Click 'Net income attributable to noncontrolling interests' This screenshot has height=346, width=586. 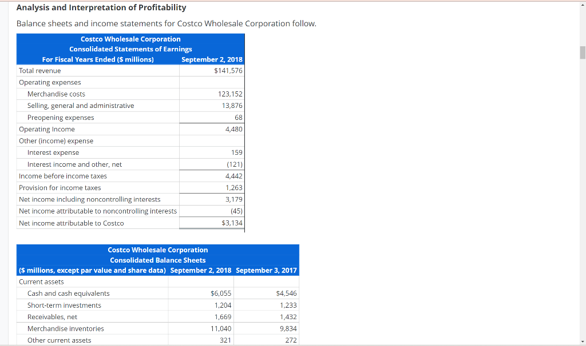(98, 211)
